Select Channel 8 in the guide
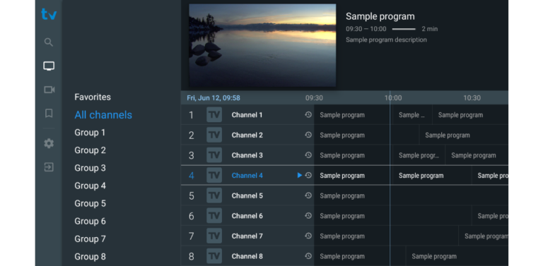This screenshot has height=266, width=543. point(247,256)
